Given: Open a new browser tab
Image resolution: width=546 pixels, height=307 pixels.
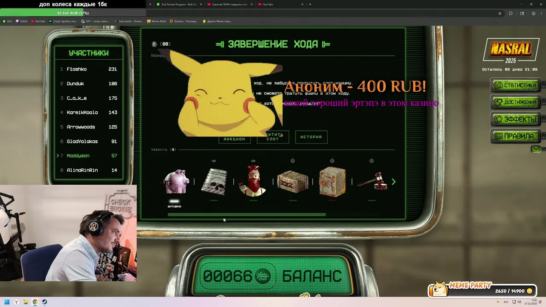Looking at the screenshot, I should [x=310, y=4].
